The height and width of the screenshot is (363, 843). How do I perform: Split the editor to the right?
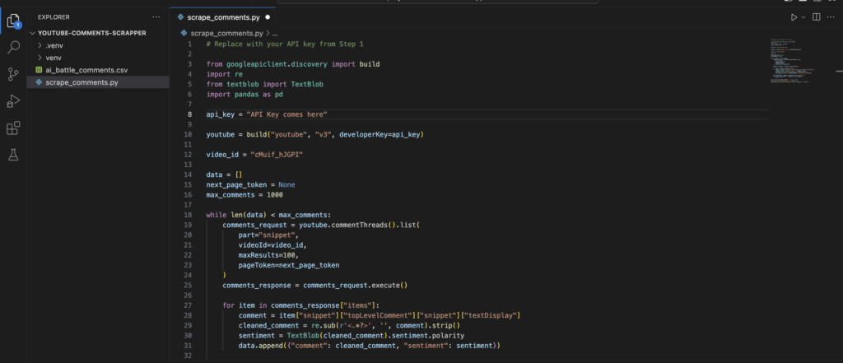click(816, 17)
